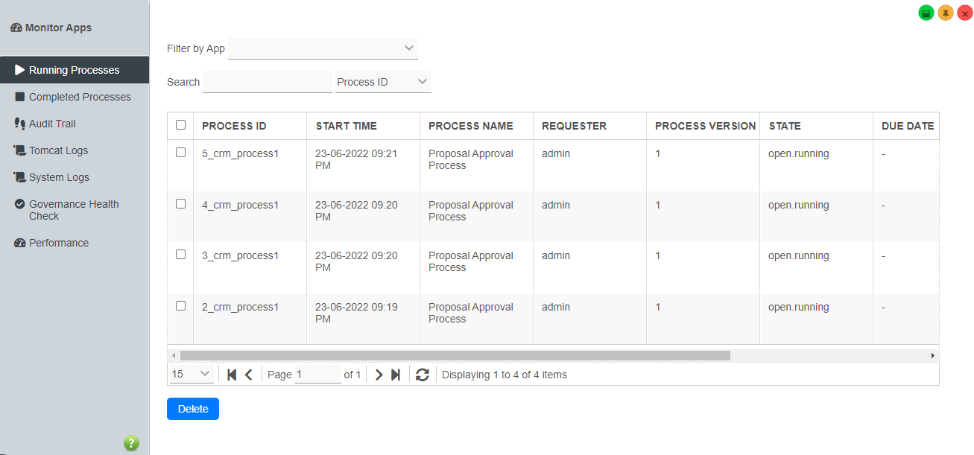974x455 pixels.
Task: Open the Filter by App dropdown
Action: click(323, 48)
